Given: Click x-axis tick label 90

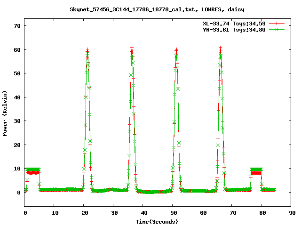Looking at the screenshot, I should [x=292, y=213].
